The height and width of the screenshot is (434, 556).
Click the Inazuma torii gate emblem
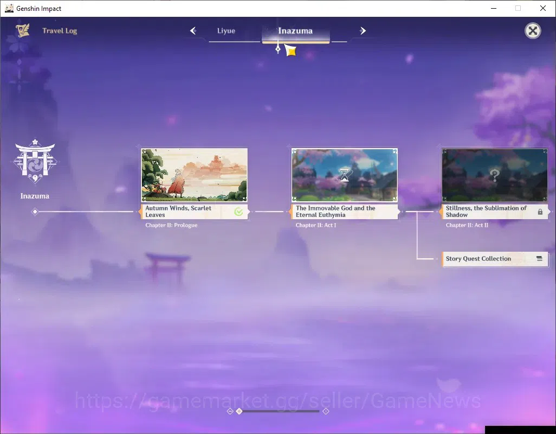pos(35,161)
